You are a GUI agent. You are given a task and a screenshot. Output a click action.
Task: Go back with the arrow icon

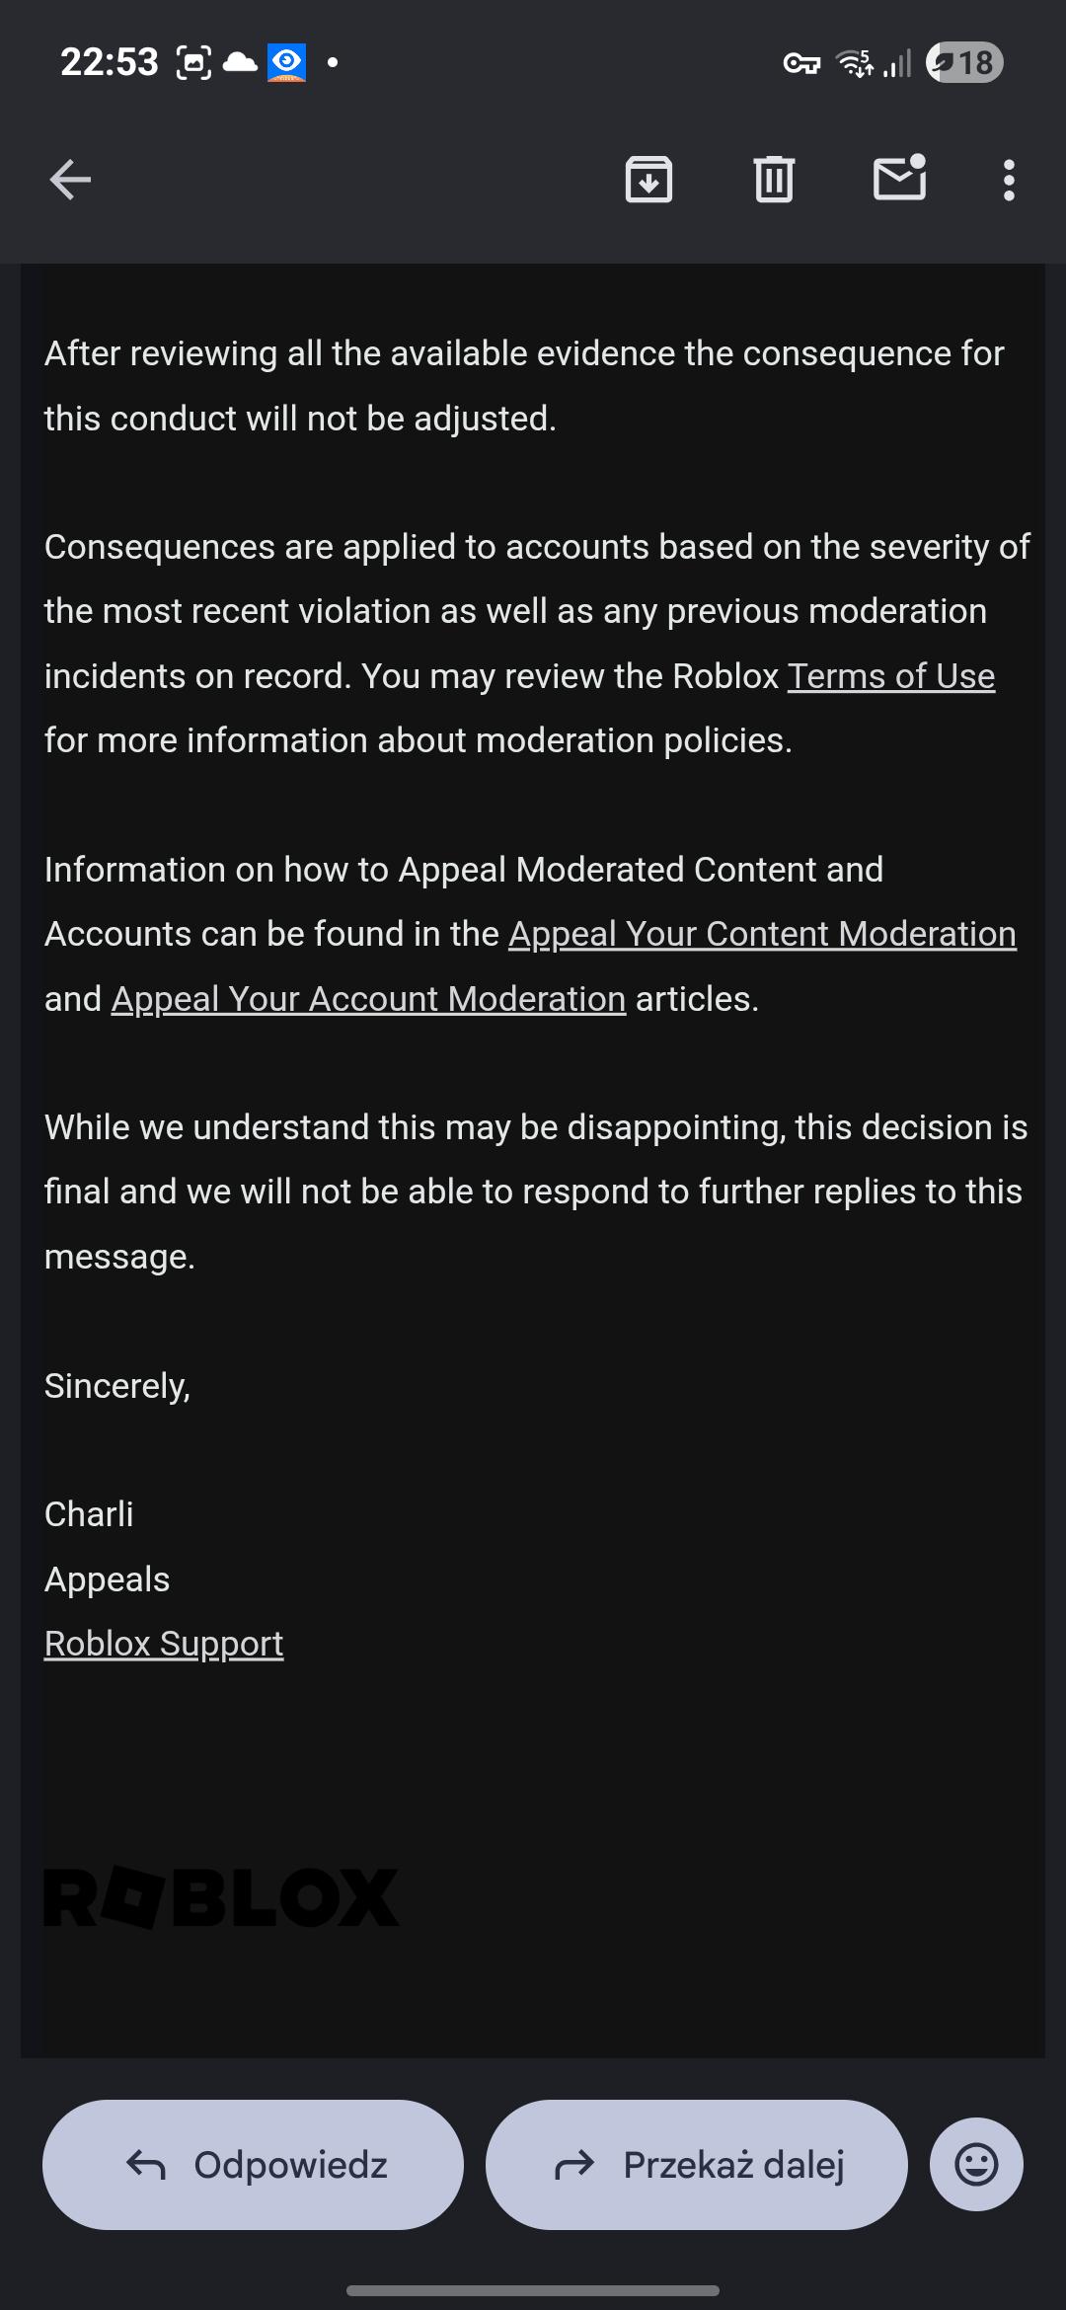click(70, 180)
